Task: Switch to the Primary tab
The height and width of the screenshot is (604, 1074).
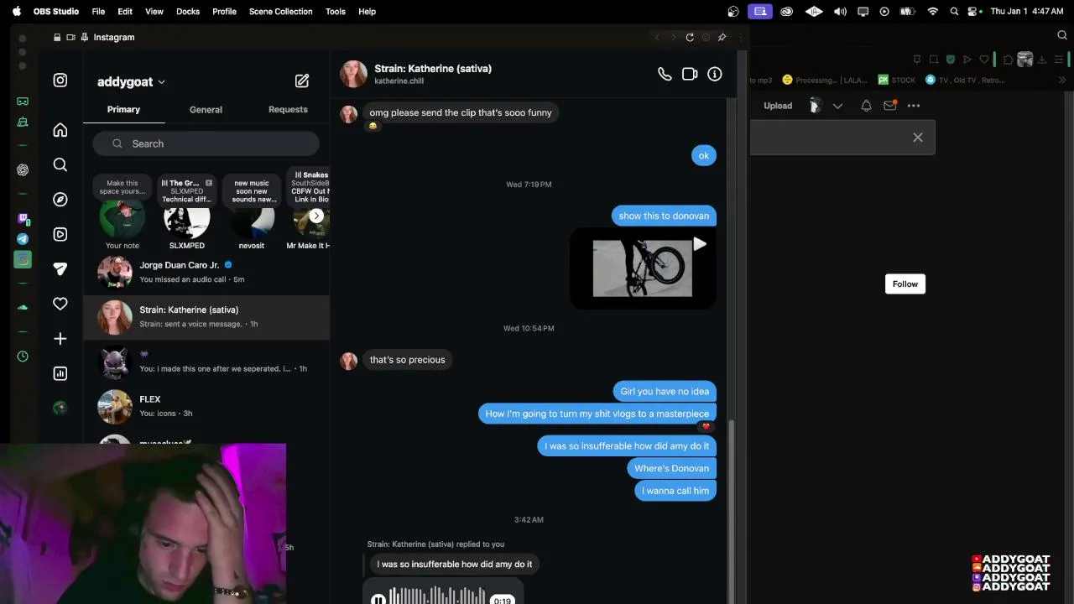Action: (123, 109)
